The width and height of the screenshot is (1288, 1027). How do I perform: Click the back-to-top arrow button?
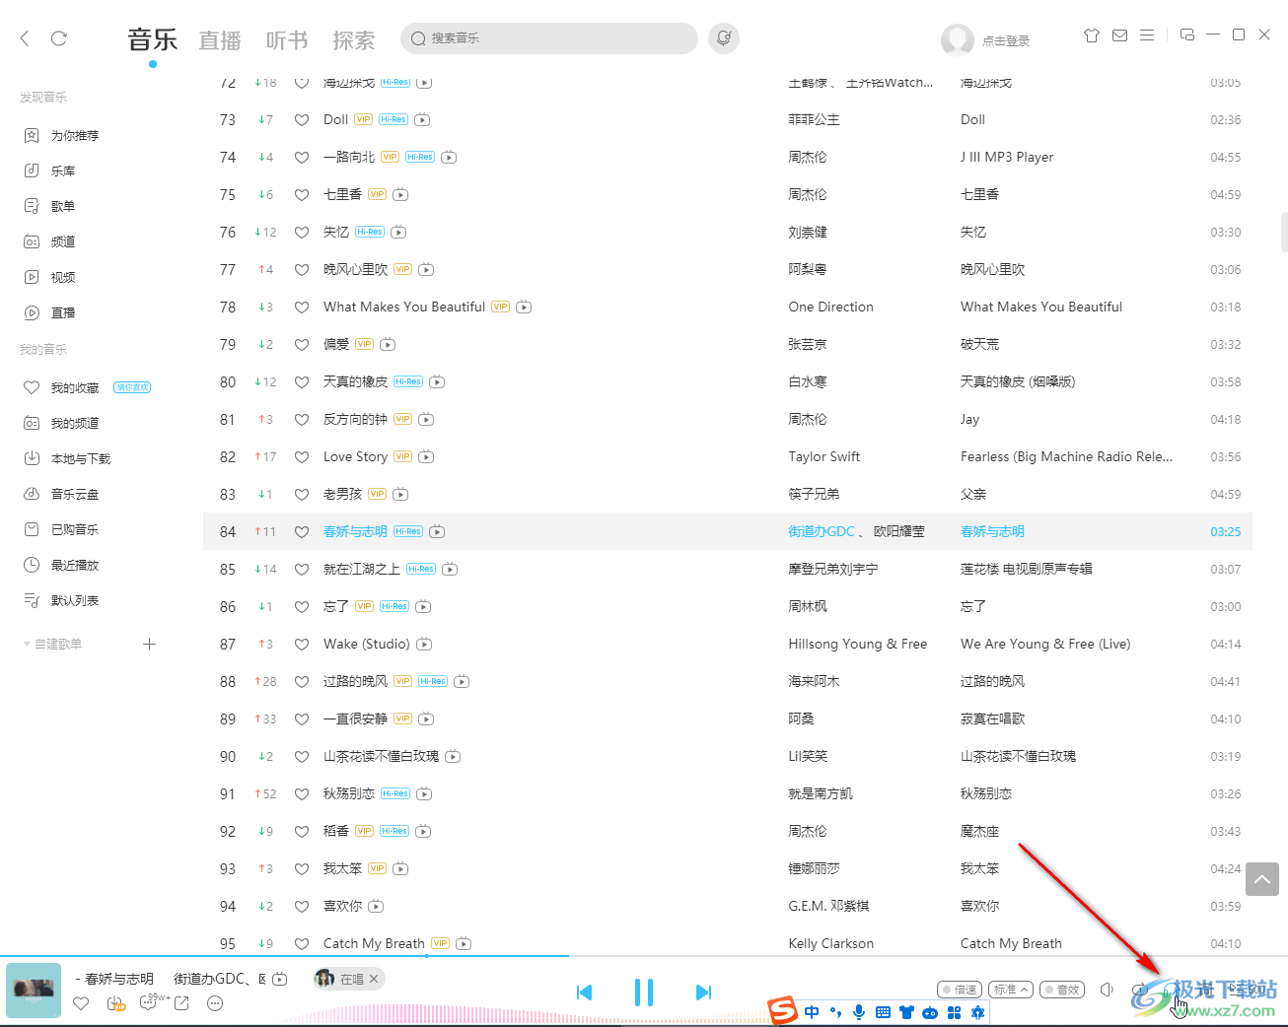pos(1262,879)
